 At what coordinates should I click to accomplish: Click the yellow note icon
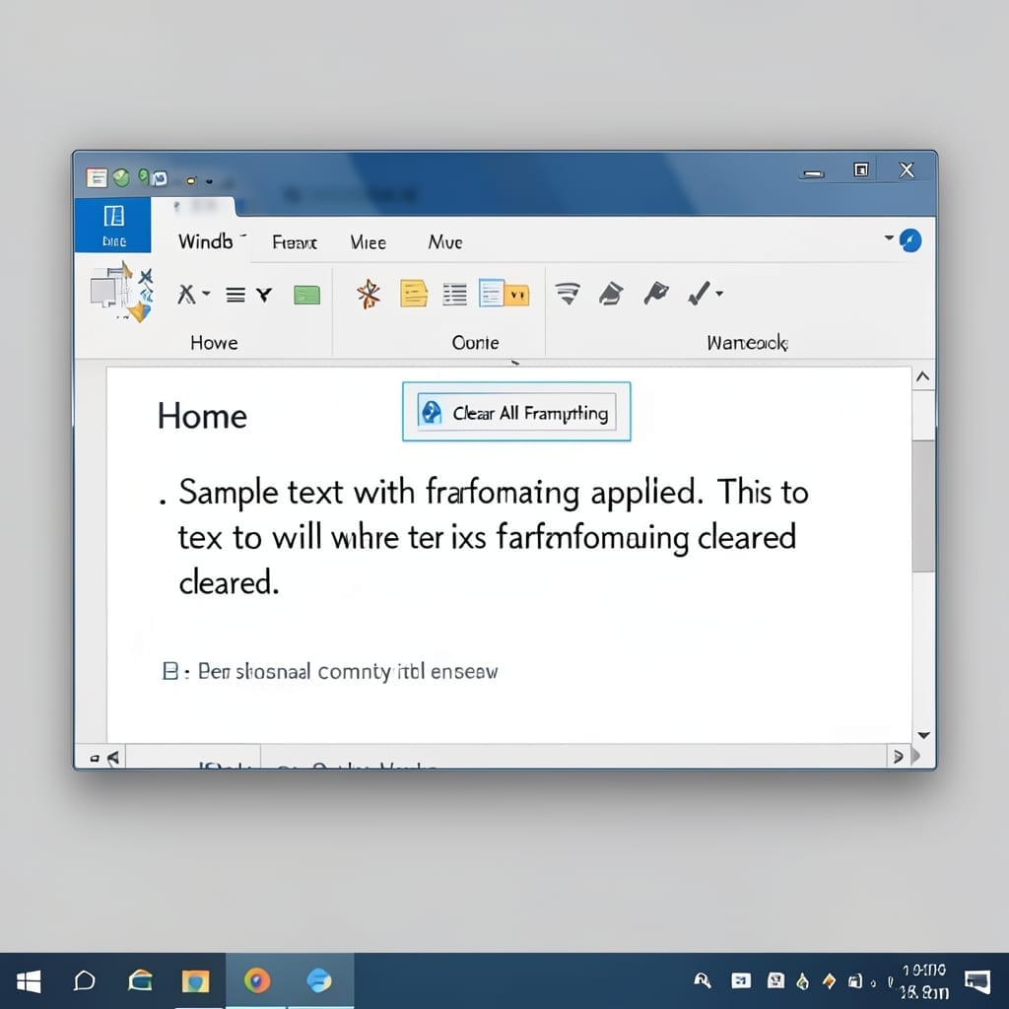tap(414, 294)
